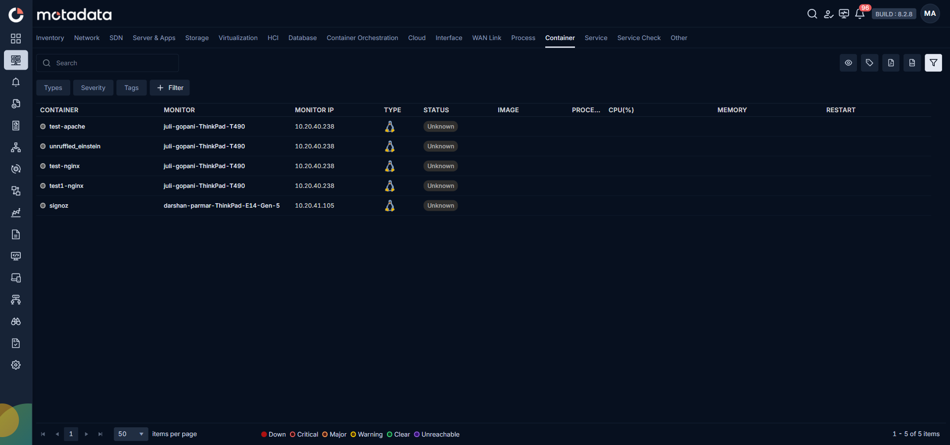This screenshot has height=445, width=950.
Task: Open the test-apache container link
Action: [67, 127]
